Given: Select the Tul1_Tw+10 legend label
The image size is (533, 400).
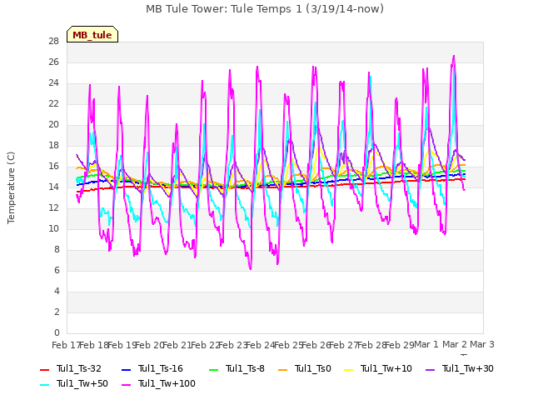Looking at the screenshot, I should click(386, 368).
